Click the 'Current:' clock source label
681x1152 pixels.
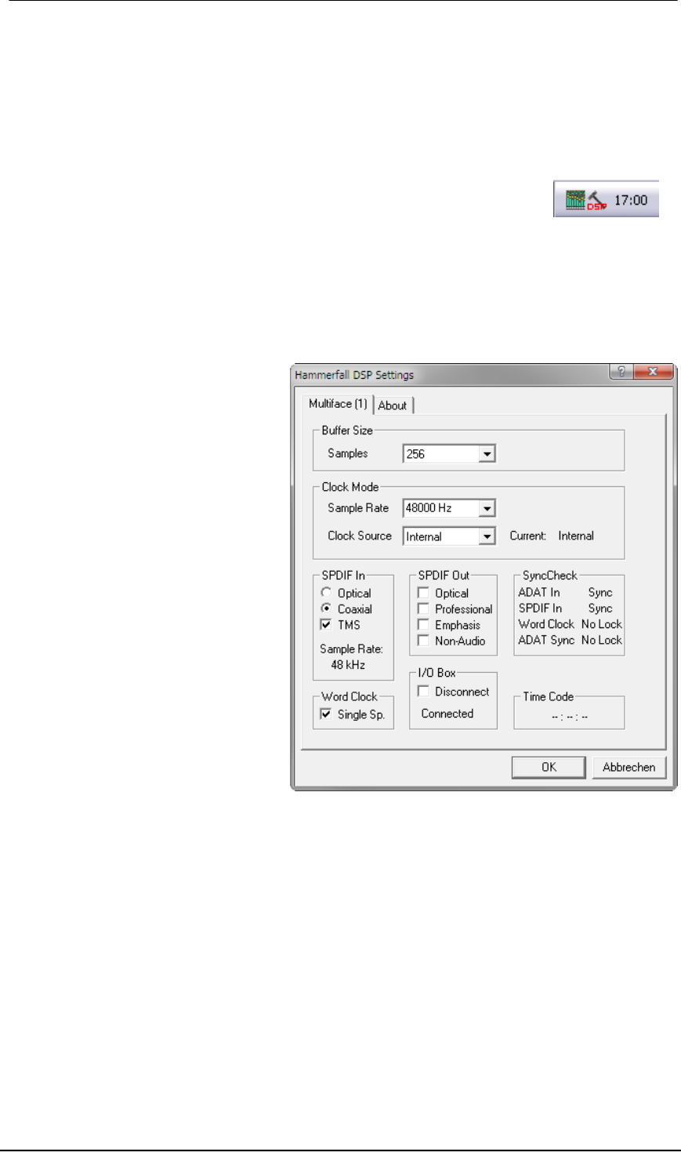527,536
